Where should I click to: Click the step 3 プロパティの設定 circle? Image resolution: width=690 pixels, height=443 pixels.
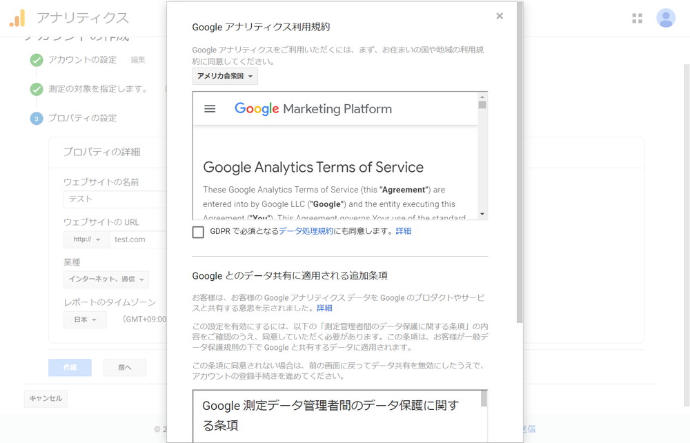click(x=37, y=118)
